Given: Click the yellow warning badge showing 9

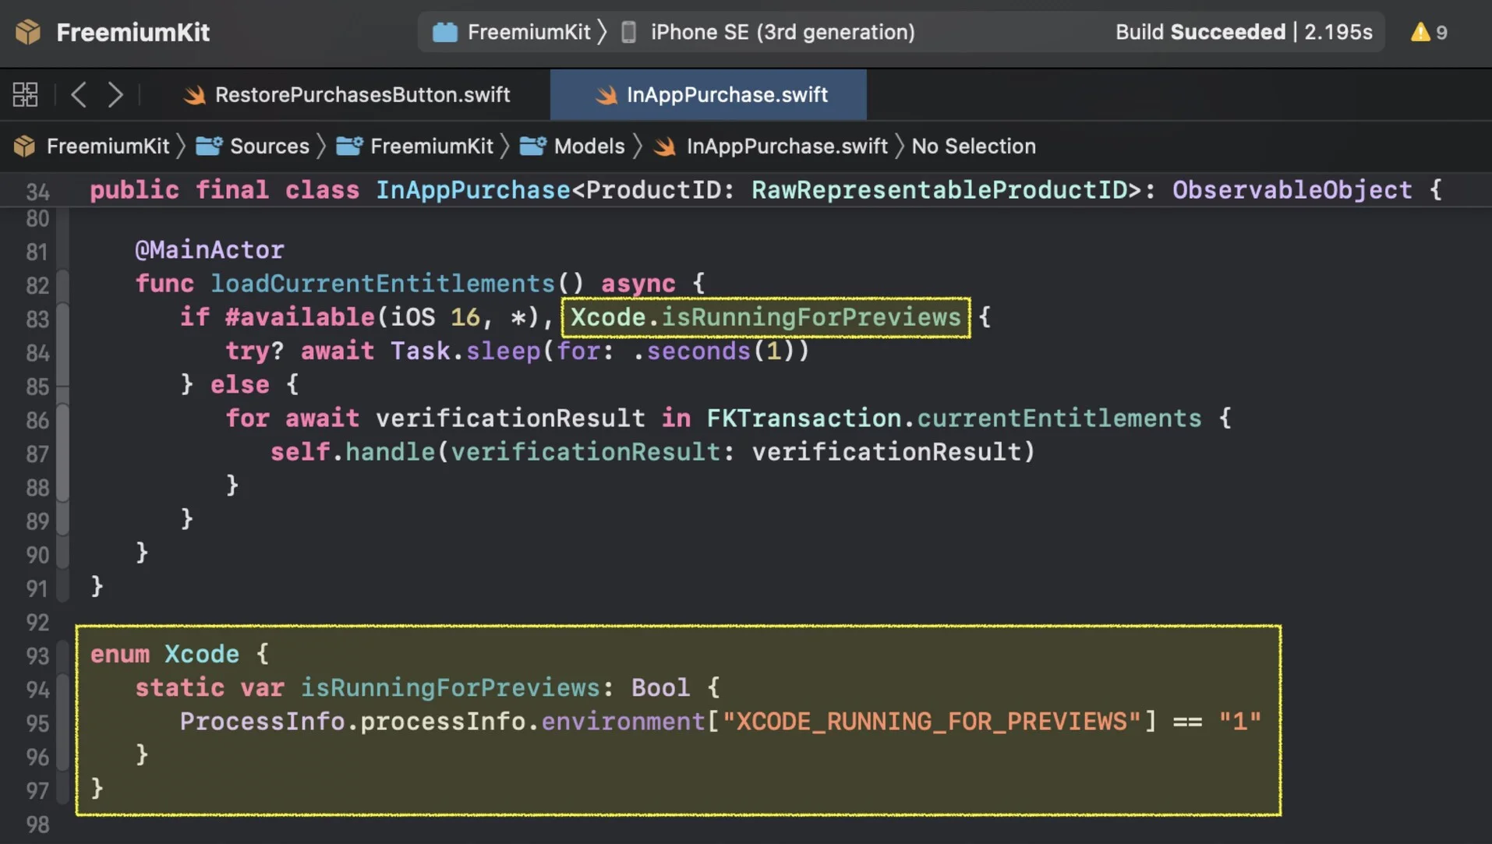Looking at the screenshot, I should [x=1429, y=32].
